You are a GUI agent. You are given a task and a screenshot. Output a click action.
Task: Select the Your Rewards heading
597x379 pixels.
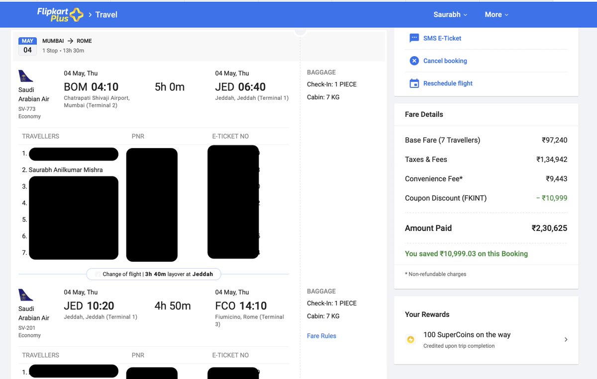click(x=427, y=314)
